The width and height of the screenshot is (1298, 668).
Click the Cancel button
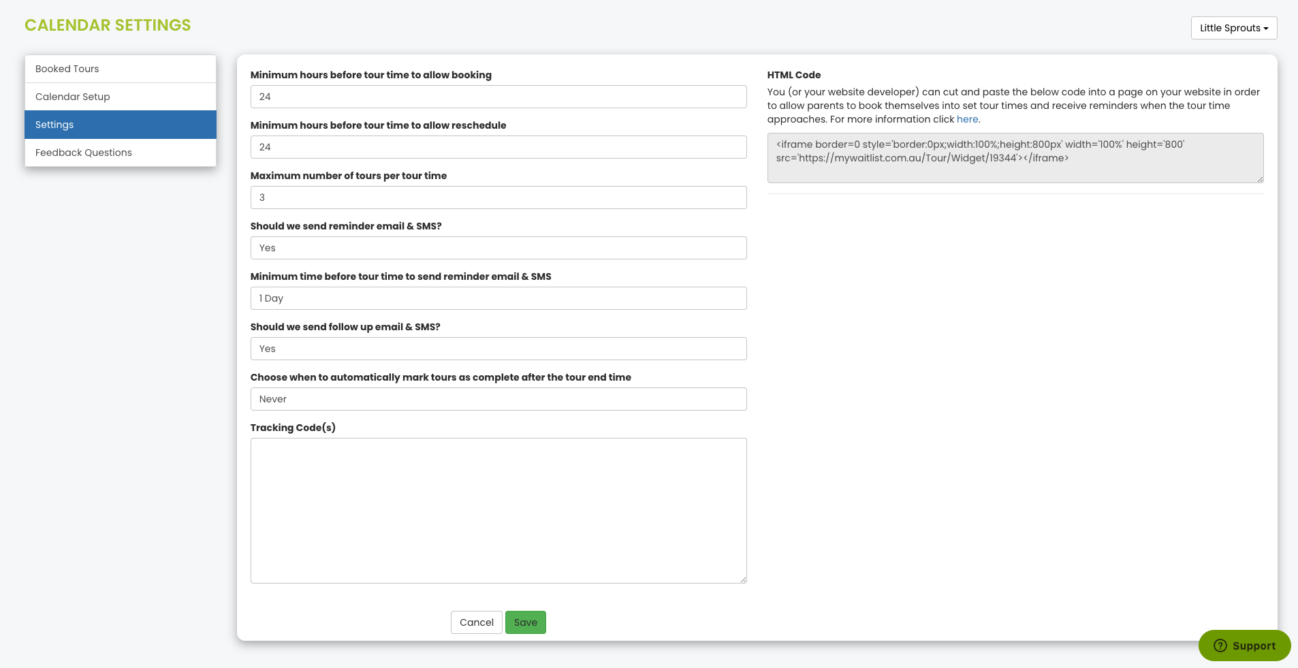477,622
